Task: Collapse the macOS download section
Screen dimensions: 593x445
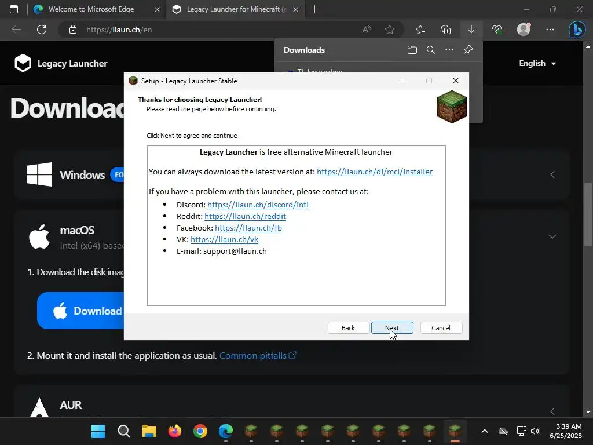Action: (x=552, y=236)
